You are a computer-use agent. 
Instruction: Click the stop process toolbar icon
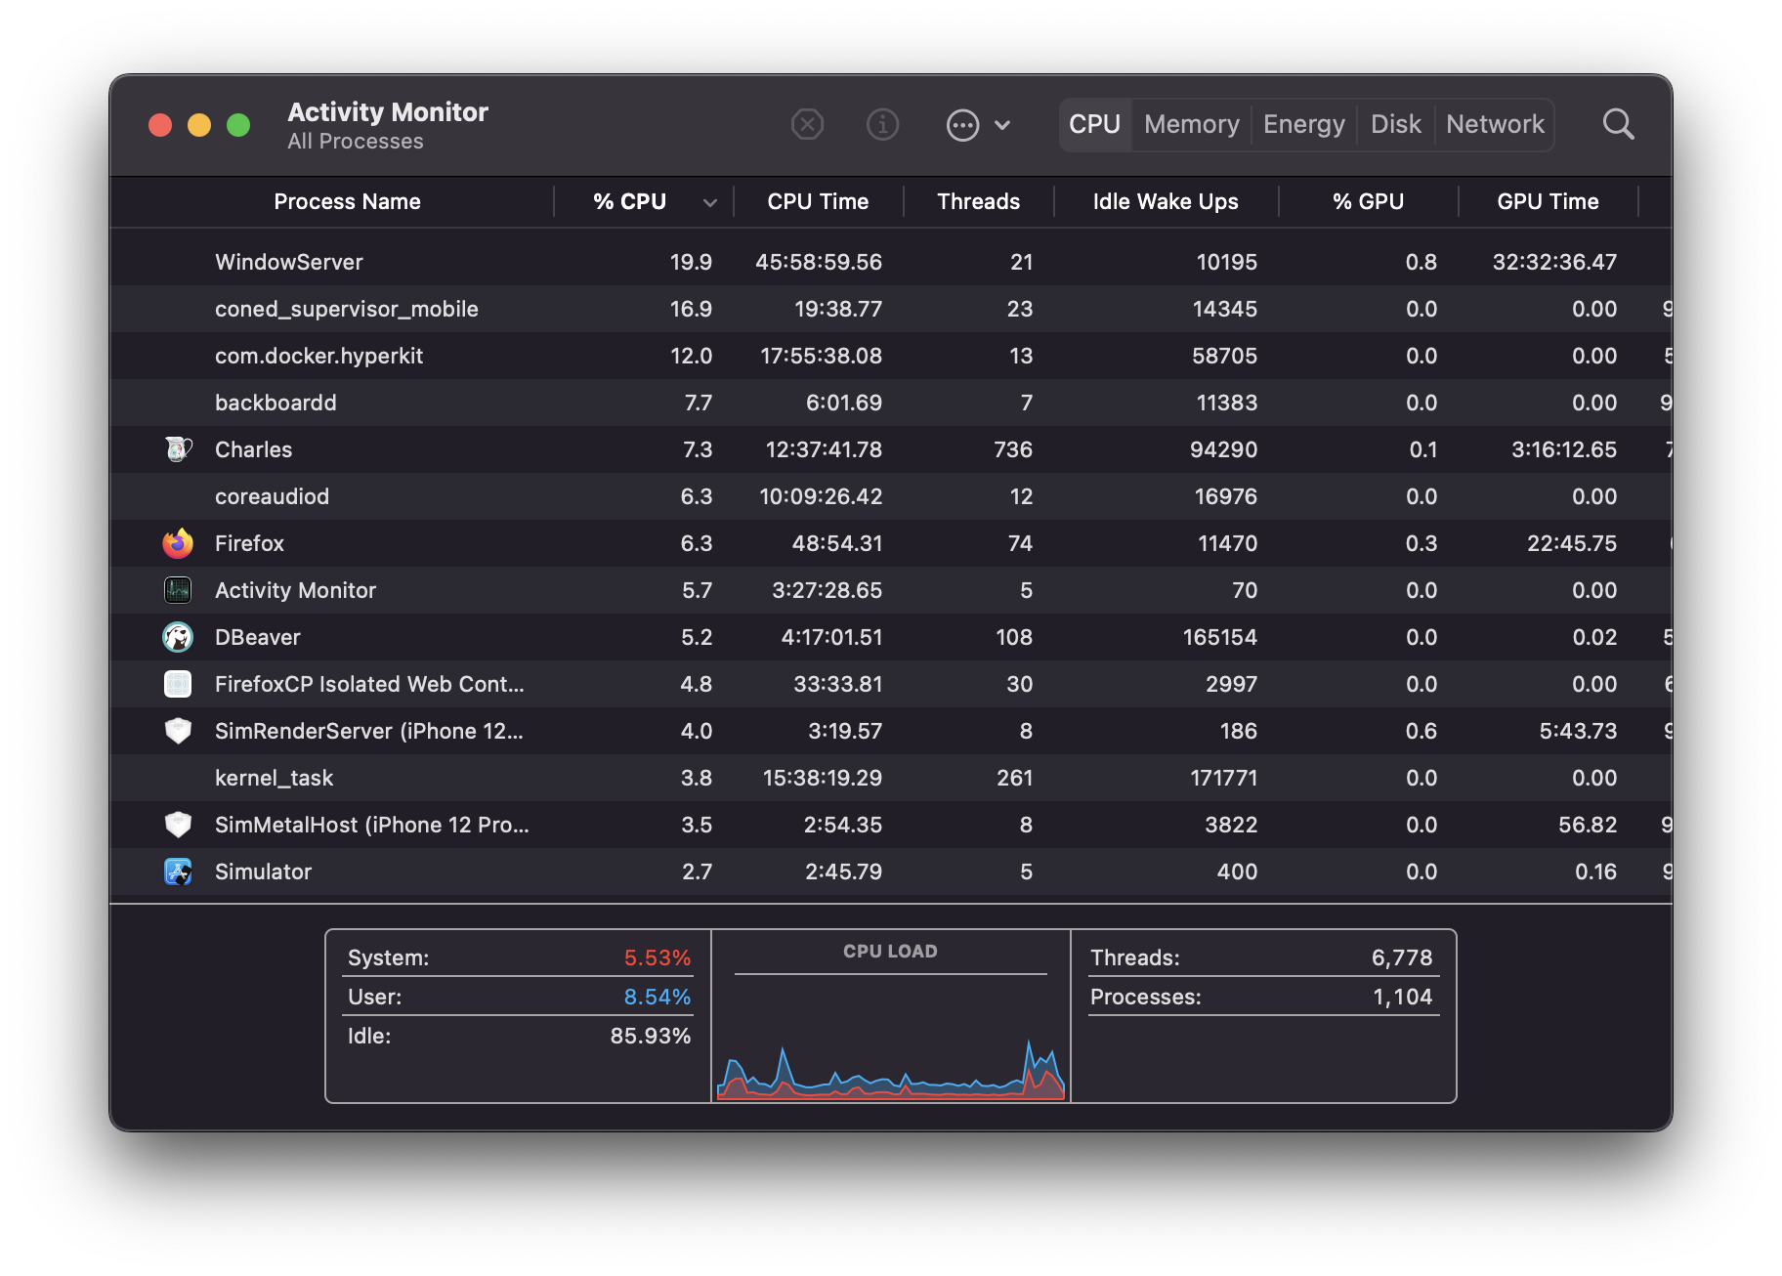[807, 125]
